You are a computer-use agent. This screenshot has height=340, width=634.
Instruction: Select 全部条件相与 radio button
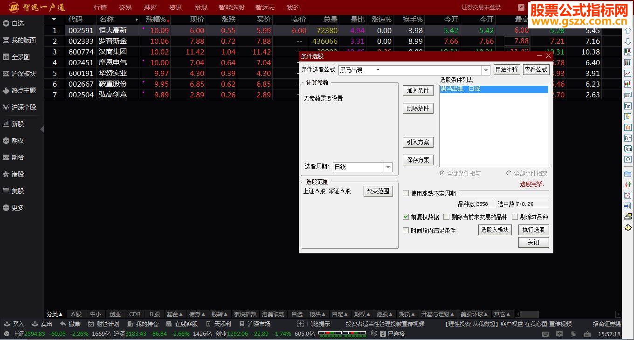442,173
